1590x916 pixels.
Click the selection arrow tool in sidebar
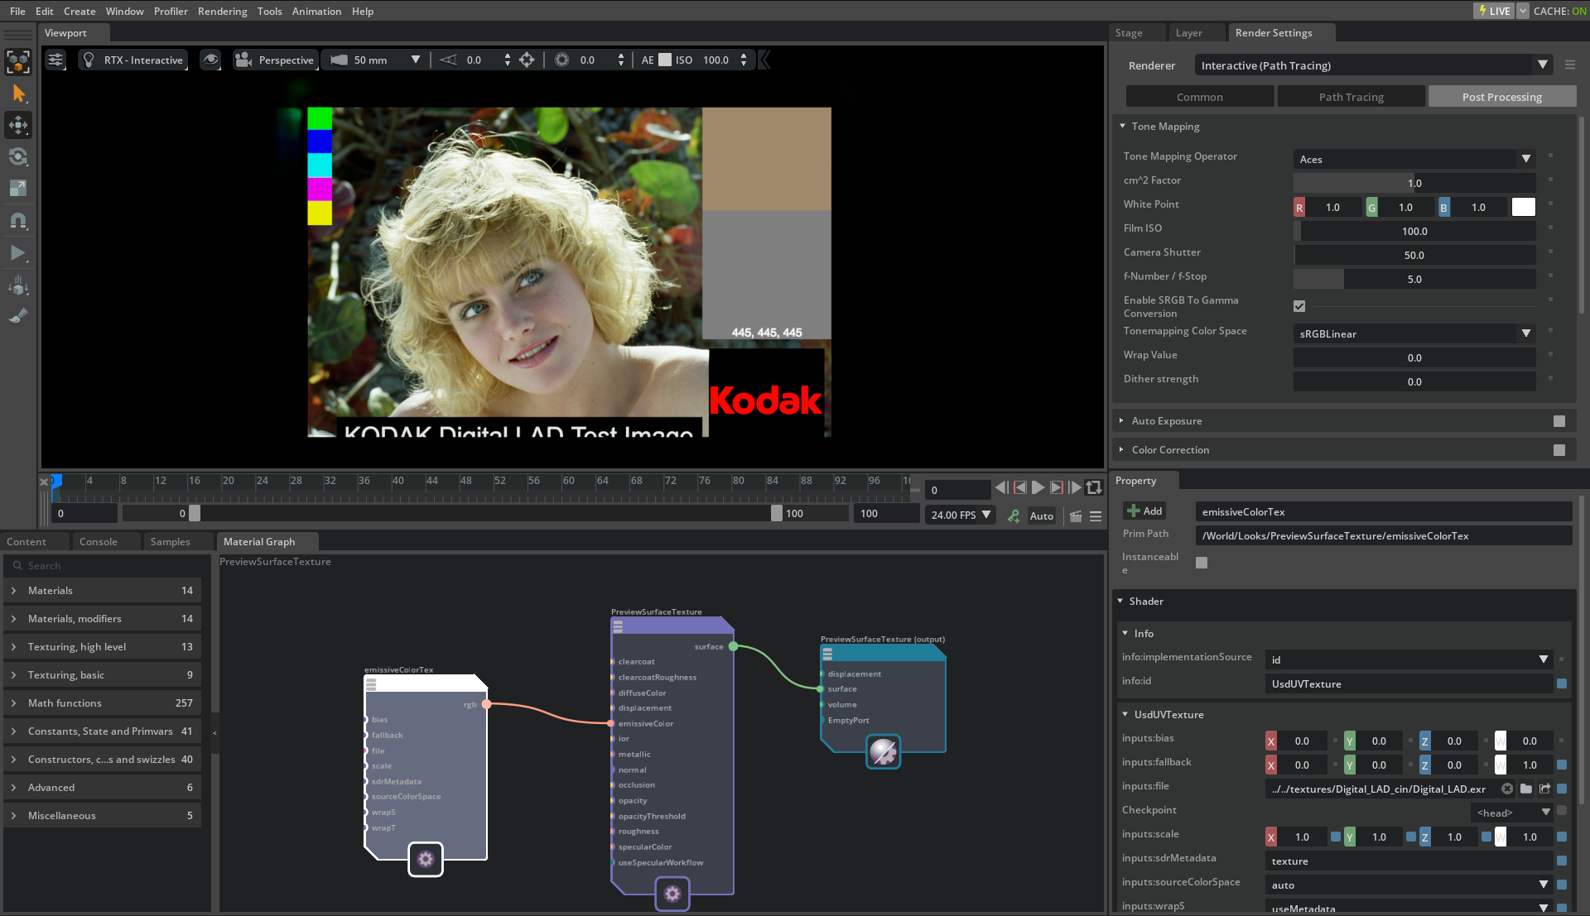pyautogui.click(x=17, y=93)
